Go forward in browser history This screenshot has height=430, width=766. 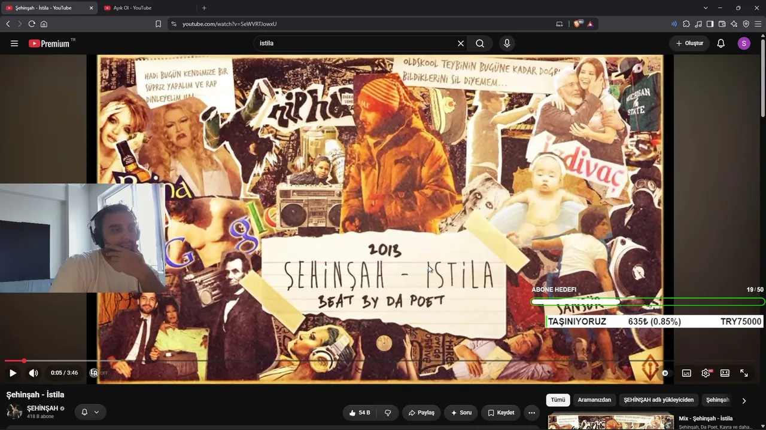[x=20, y=24]
